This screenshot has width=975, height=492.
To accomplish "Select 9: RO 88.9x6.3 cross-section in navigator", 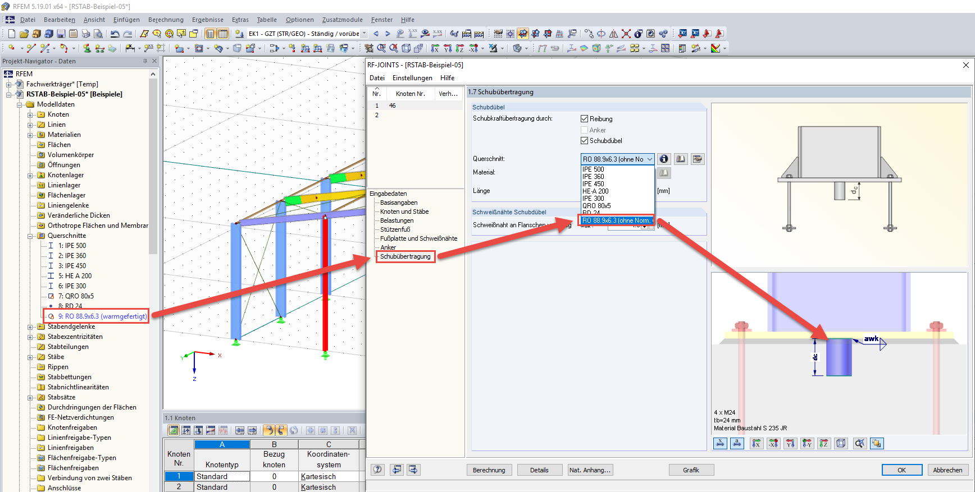I will [x=102, y=316].
